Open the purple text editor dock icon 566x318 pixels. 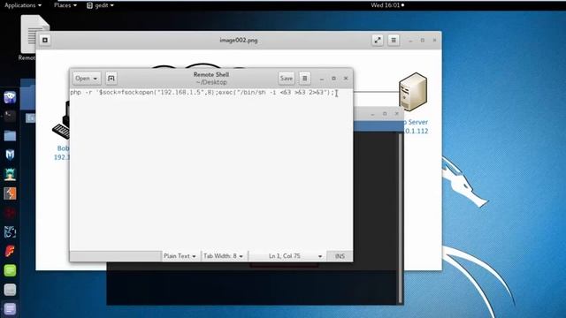pyautogui.click(x=10, y=309)
